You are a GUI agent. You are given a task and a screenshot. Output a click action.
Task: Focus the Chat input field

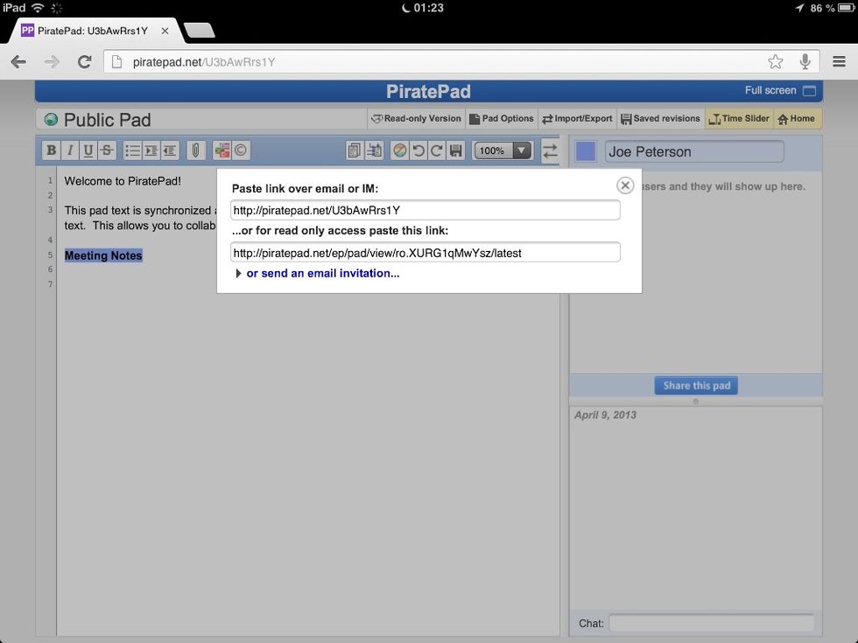[711, 623]
